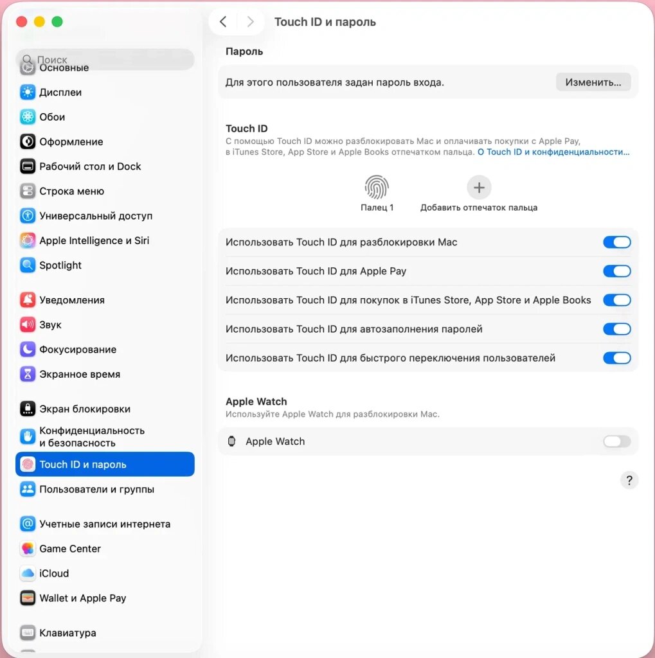The image size is (655, 658).
Task: Open the Wallet и Apple Pay icon
Action: pos(28,598)
